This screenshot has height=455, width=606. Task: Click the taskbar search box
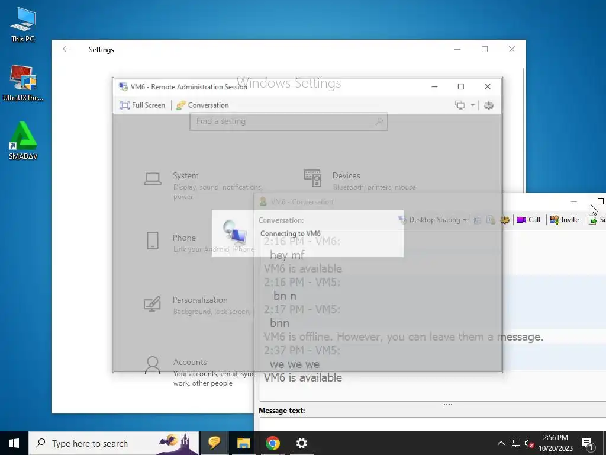(x=114, y=443)
